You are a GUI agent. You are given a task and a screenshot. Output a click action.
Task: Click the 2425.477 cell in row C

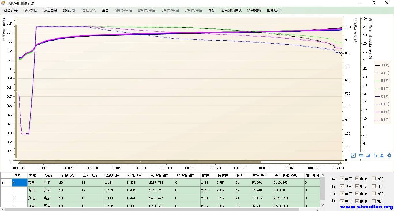pos(162,198)
